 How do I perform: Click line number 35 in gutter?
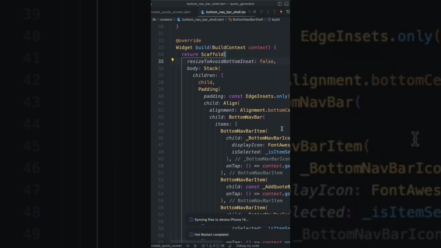(x=161, y=61)
